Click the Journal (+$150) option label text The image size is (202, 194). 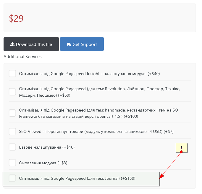point(77,178)
